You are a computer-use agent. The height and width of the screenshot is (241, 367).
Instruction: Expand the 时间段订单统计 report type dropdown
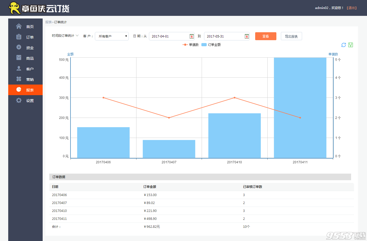click(x=65, y=36)
